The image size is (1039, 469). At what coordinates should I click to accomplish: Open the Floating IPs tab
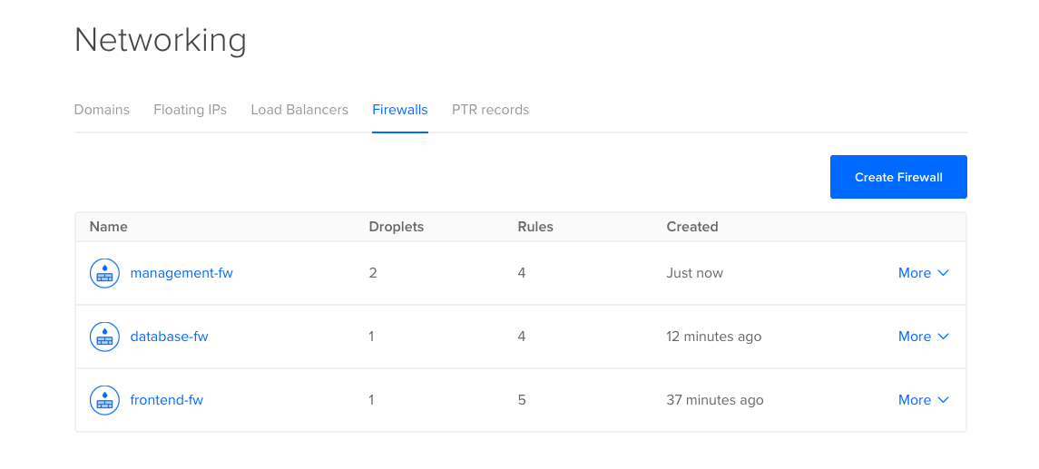190,110
